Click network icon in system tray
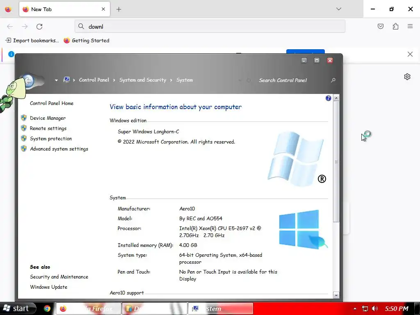This screenshot has width=420, height=315. [x=365, y=309]
